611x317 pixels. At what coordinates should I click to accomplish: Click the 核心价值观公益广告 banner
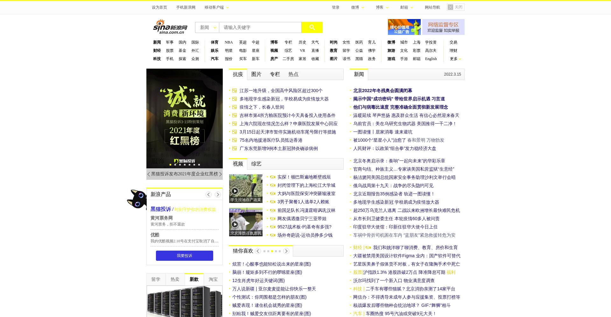coord(404,27)
